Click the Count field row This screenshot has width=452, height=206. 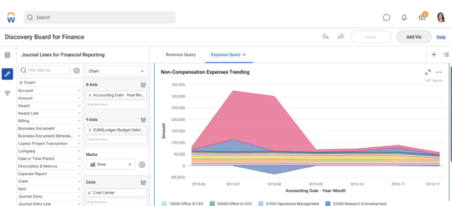click(x=50, y=82)
